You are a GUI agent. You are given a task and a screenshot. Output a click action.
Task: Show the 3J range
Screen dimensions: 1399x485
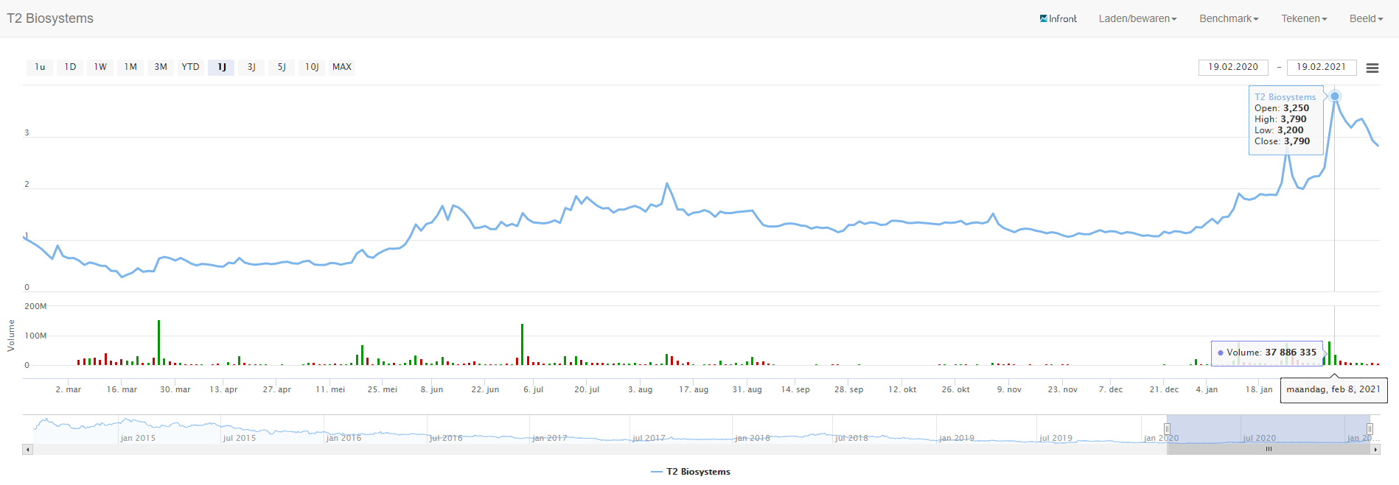point(251,67)
